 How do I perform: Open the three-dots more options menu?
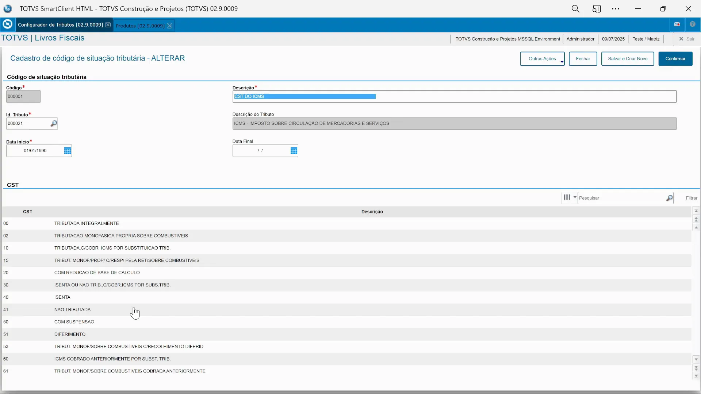point(616,9)
